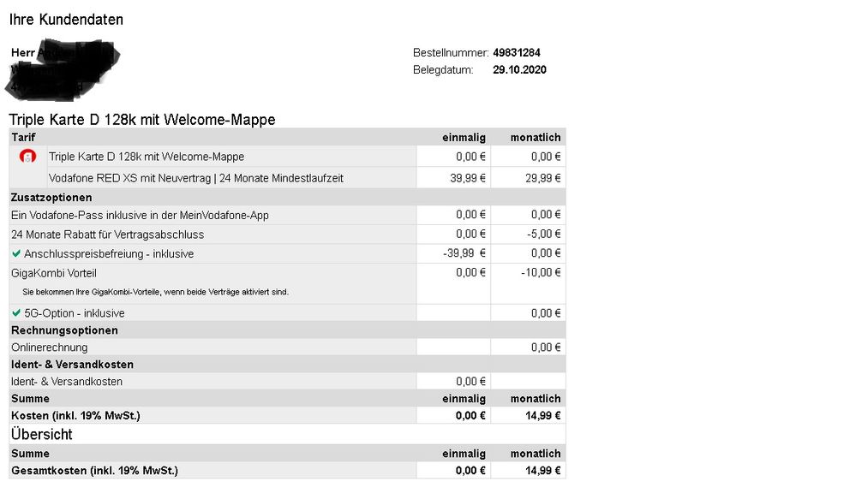Click 'Ein Vodafone-Pass inklusive in der MeinVodafone-App'
Viewport: 856px width, 493px height.
point(140,216)
